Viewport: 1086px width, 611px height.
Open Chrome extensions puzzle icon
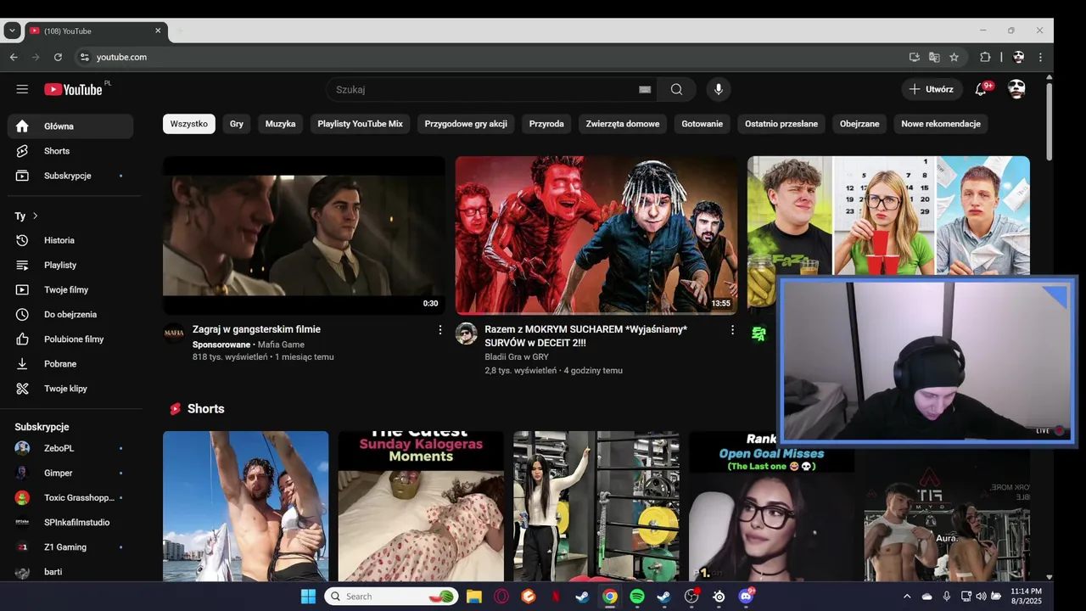[x=985, y=57]
